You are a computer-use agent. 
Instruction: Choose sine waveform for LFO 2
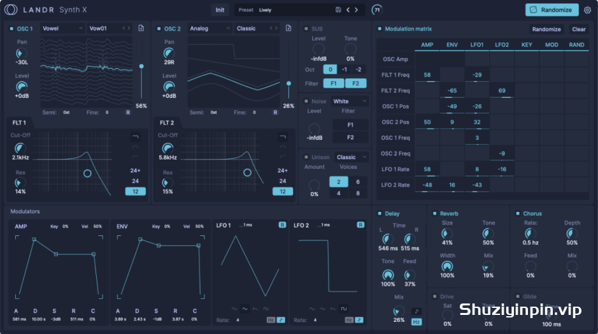[312, 309]
